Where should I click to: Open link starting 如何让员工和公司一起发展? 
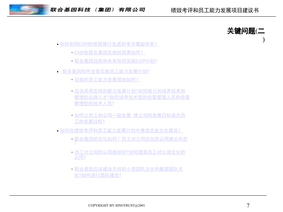[x=130, y=118]
